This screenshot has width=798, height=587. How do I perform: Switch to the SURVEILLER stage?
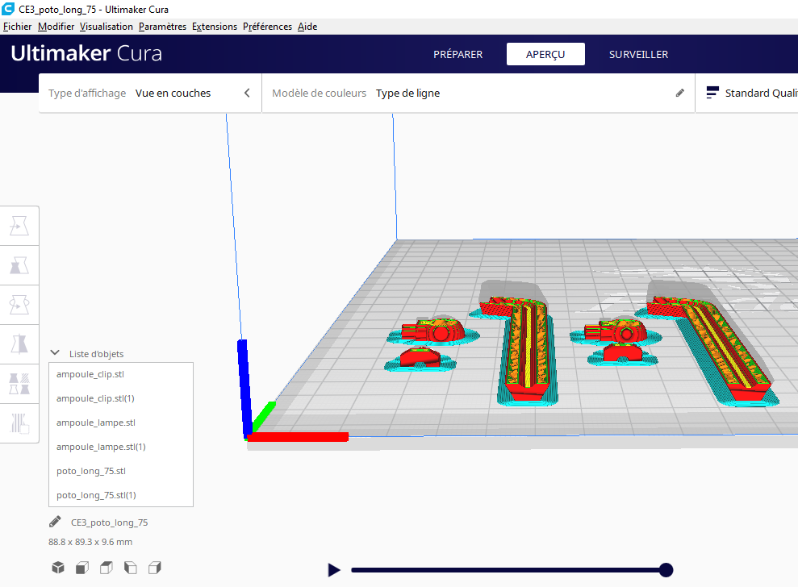tap(639, 55)
